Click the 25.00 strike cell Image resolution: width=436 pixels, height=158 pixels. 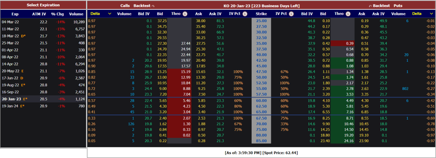click(261, 20)
